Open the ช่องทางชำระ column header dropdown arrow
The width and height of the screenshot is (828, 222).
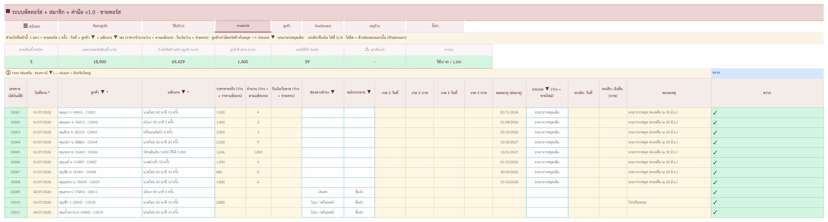pos(333,92)
